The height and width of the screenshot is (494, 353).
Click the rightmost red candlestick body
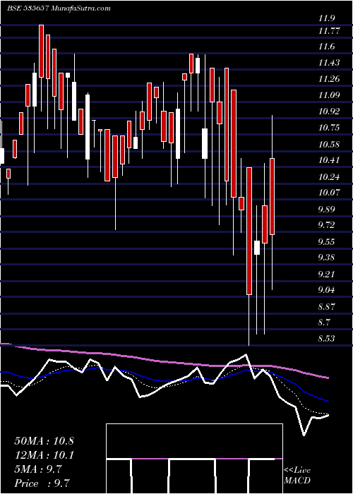click(x=272, y=197)
